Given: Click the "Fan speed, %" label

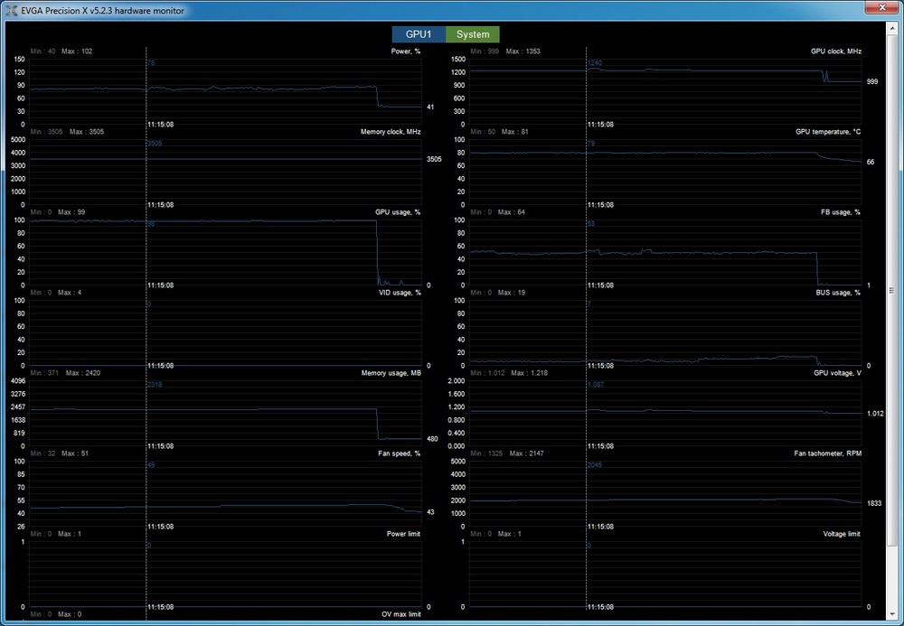Looking at the screenshot, I should click(x=399, y=453).
